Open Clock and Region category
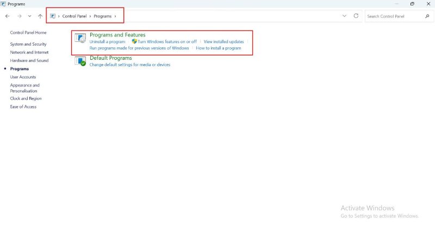Viewport: 435px width, 229px height. pyautogui.click(x=26, y=98)
